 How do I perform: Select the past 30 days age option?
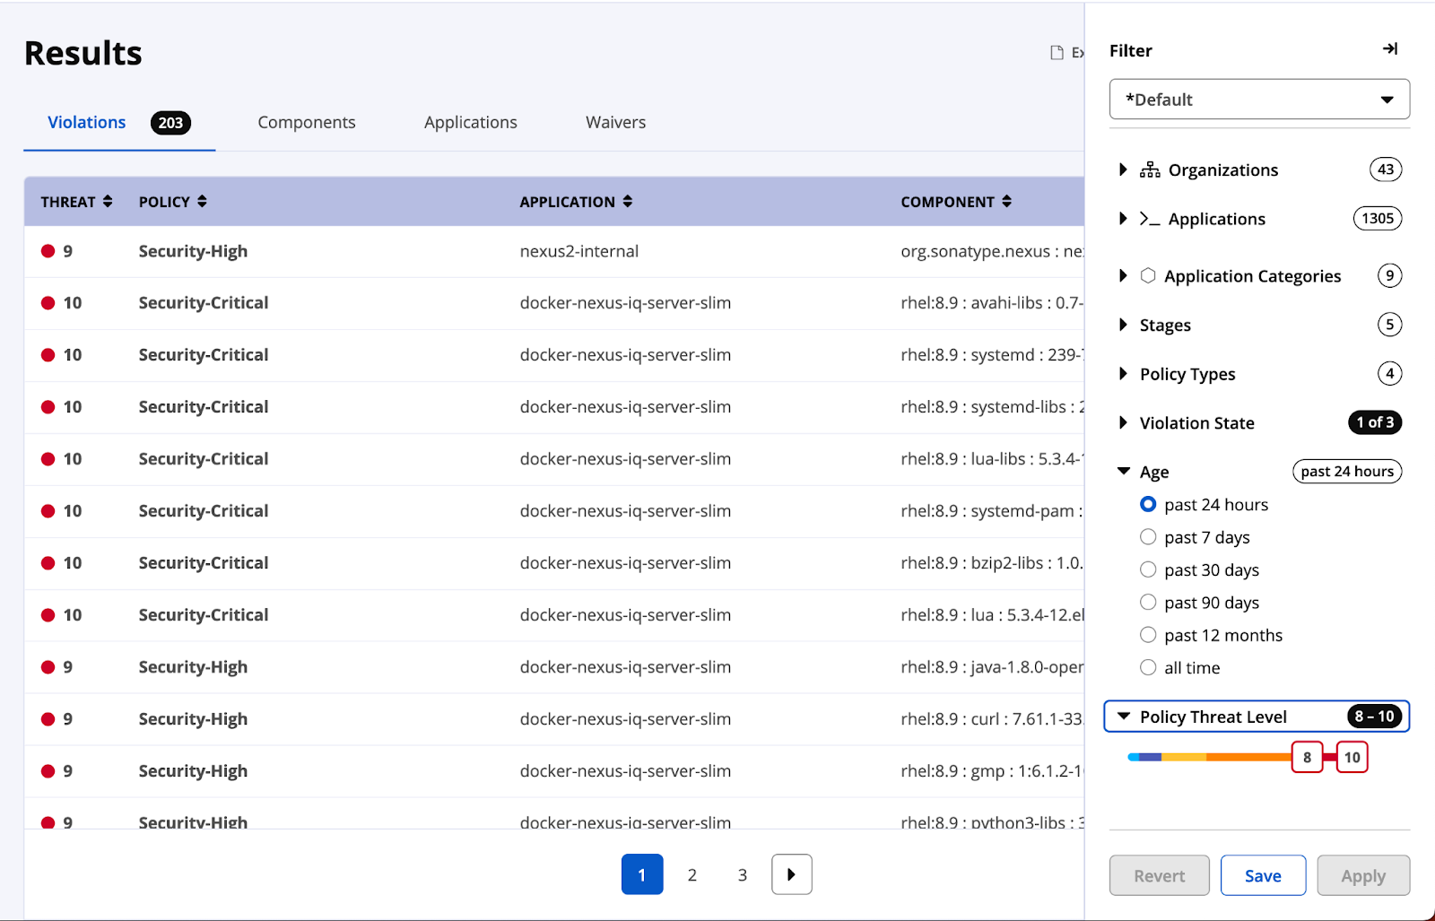1148,569
